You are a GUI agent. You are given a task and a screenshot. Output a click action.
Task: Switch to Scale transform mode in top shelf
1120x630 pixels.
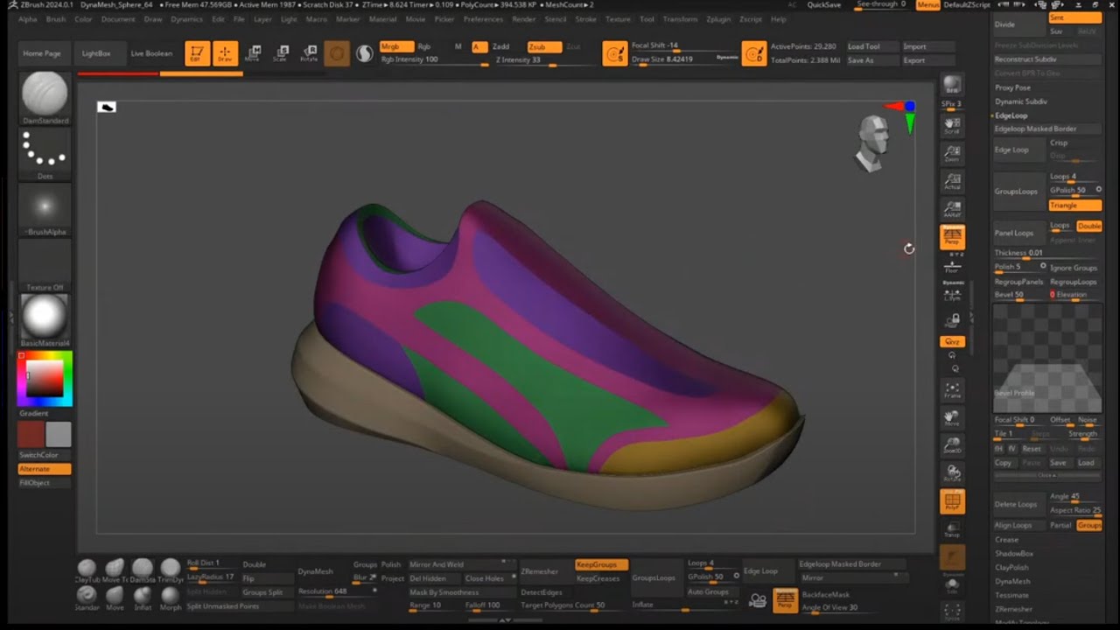coord(281,53)
